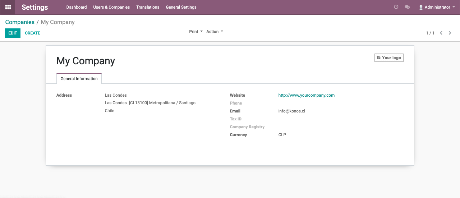
Task: Go back to Companies breadcrumb
Action: pyautogui.click(x=20, y=22)
